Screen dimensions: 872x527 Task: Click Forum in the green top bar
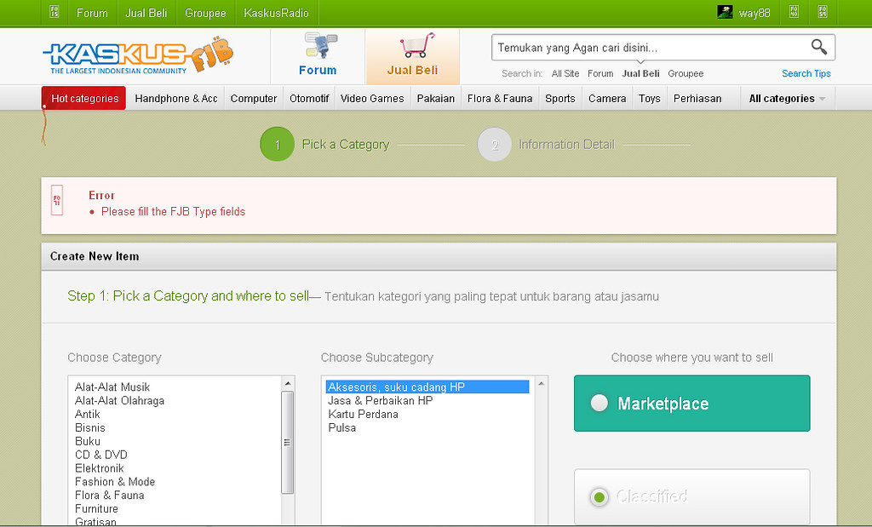pos(92,13)
